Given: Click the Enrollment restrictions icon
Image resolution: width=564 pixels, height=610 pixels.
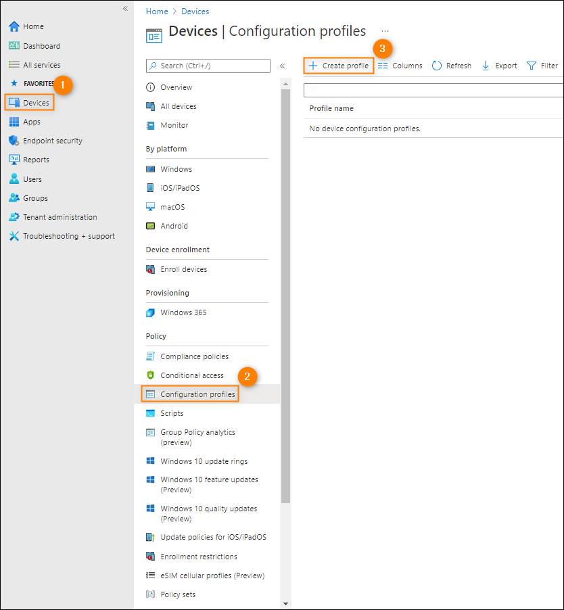Looking at the screenshot, I should pyautogui.click(x=150, y=557).
